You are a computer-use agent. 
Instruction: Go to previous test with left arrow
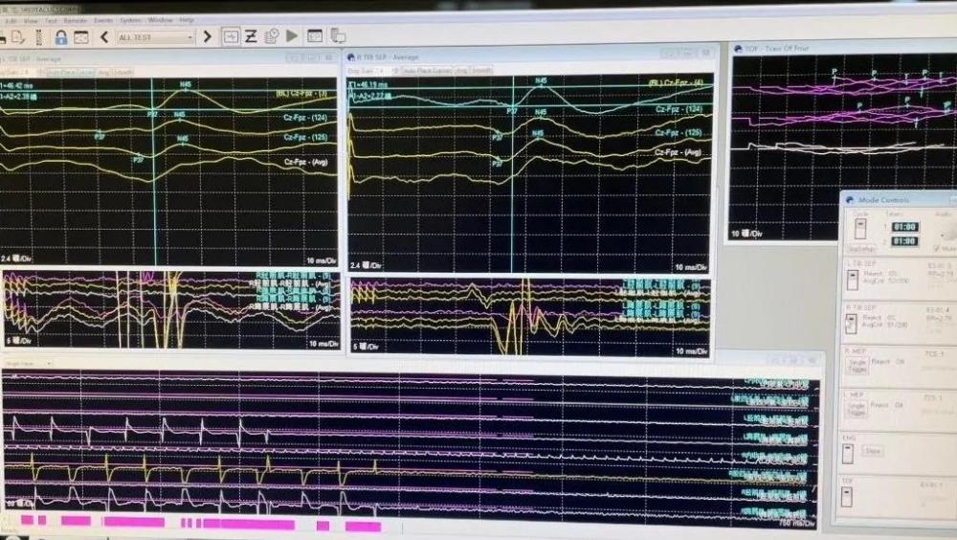click(x=103, y=37)
